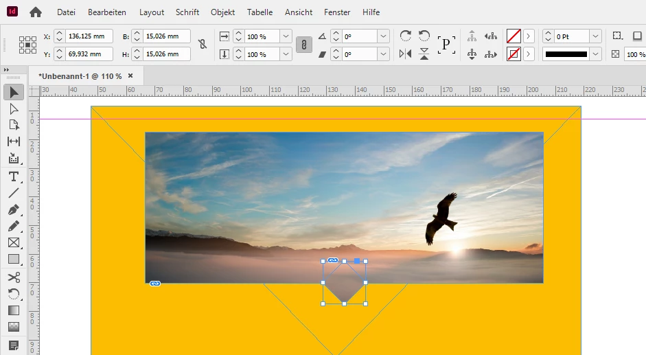Image resolution: width=646 pixels, height=355 pixels.
Task: Increase height H with stepper up arrow
Action: coord(137,51)
